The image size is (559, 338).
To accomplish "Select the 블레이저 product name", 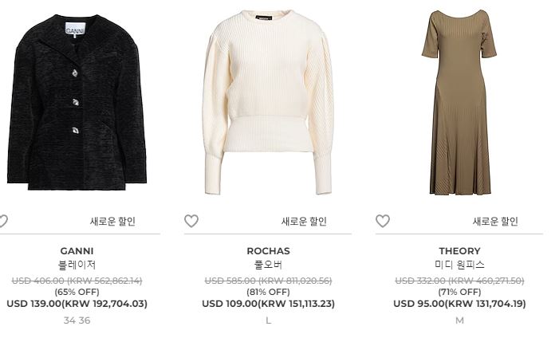I will (x=77, y=265).
